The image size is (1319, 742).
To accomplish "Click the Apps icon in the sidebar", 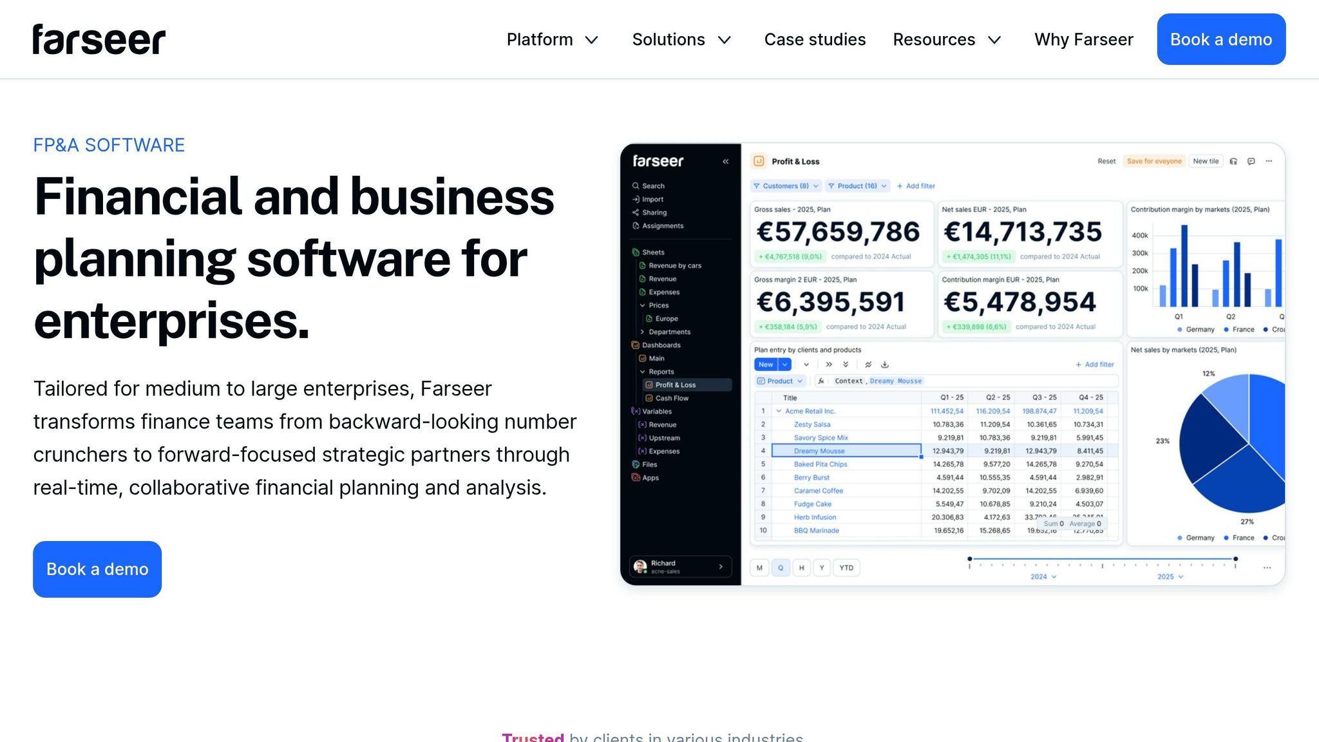I will (636, 477).
